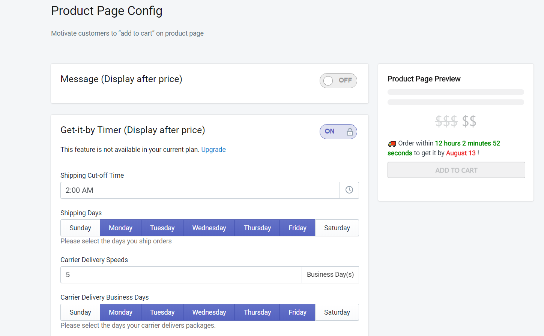Enable the Message (Display after price) toggle
544x336 pixels.
pyautogui.click(x=338, y=81)
